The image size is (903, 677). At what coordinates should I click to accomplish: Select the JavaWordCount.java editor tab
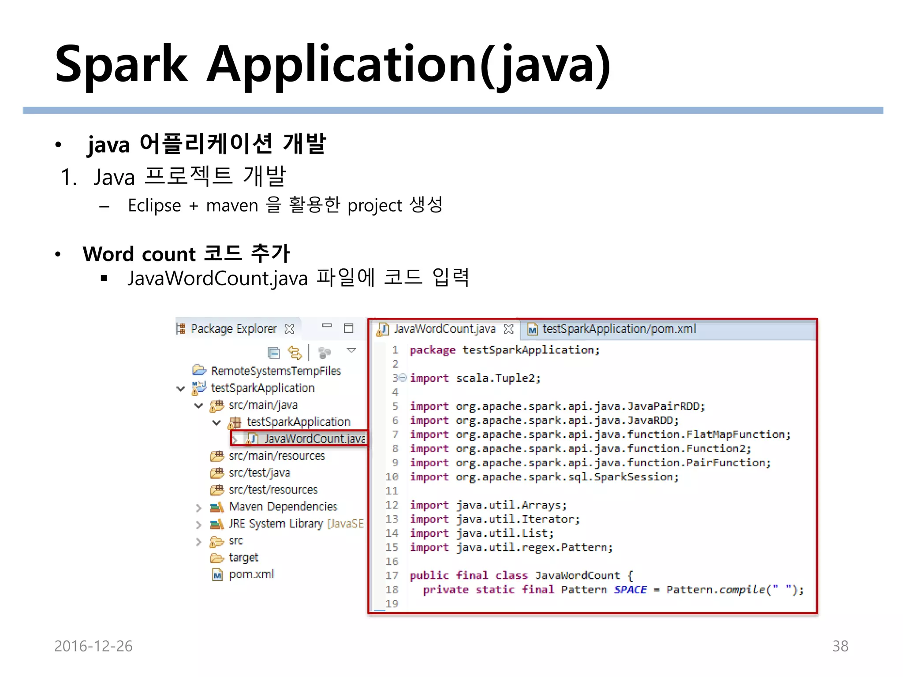click(444, 329)
